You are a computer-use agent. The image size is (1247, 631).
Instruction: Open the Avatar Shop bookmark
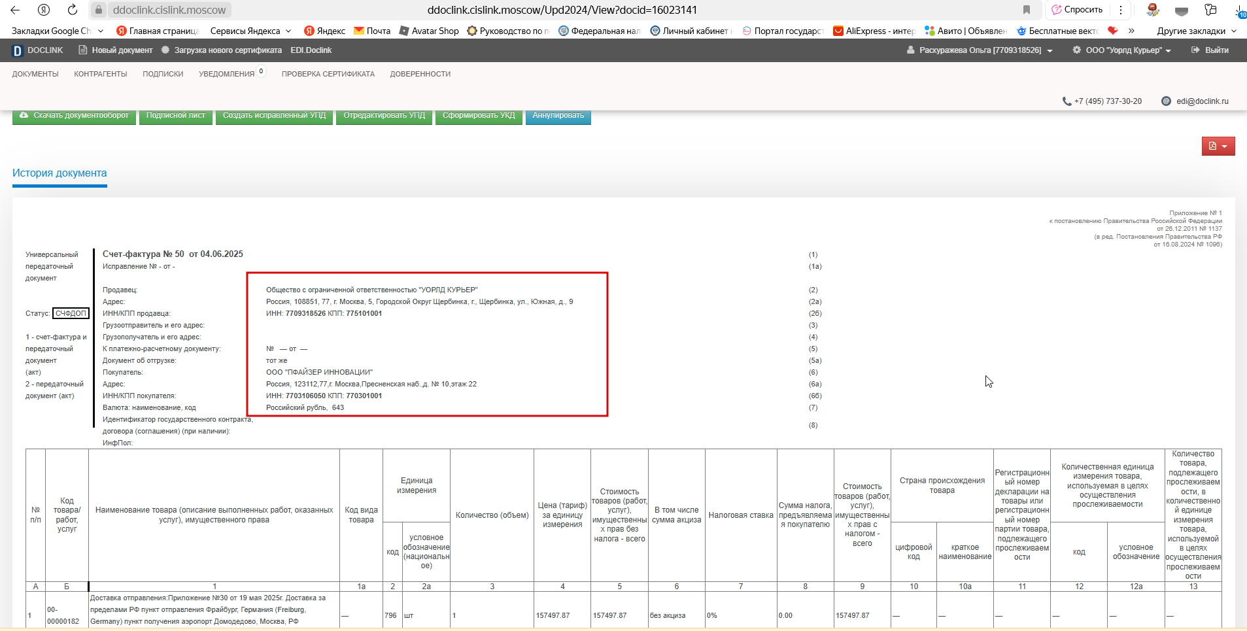[x=429, y=31]
